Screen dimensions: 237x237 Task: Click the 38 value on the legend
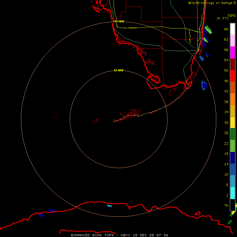point(226,102)
